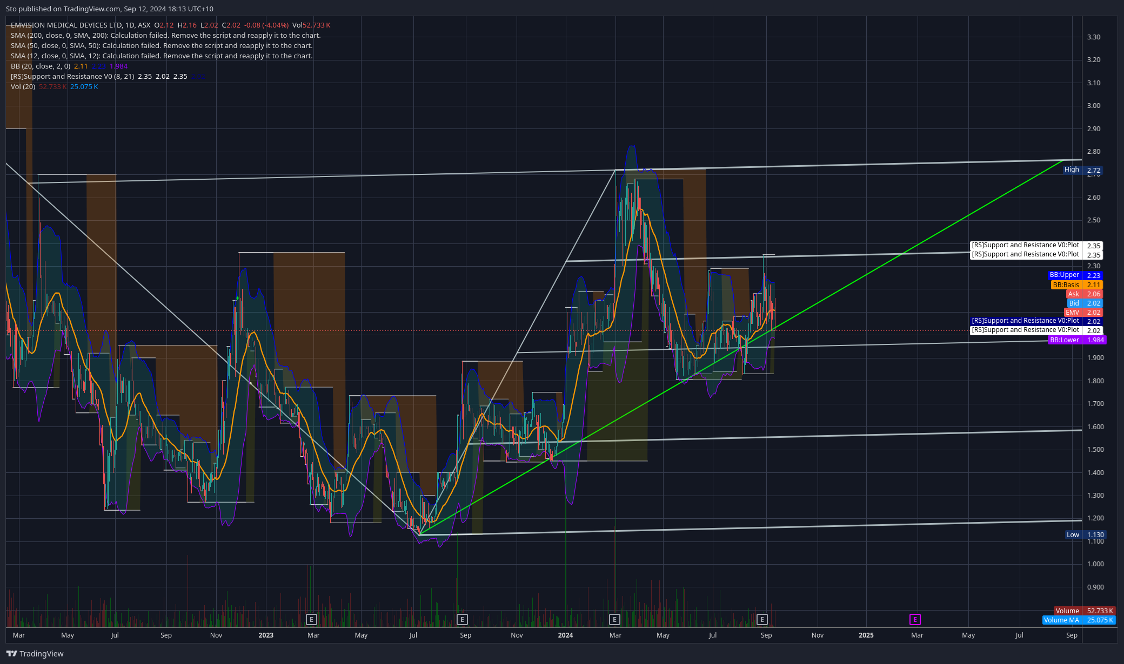Click the -0.08 (-4.04%) change value in header

pyautogui.click(x=266, y=25)
